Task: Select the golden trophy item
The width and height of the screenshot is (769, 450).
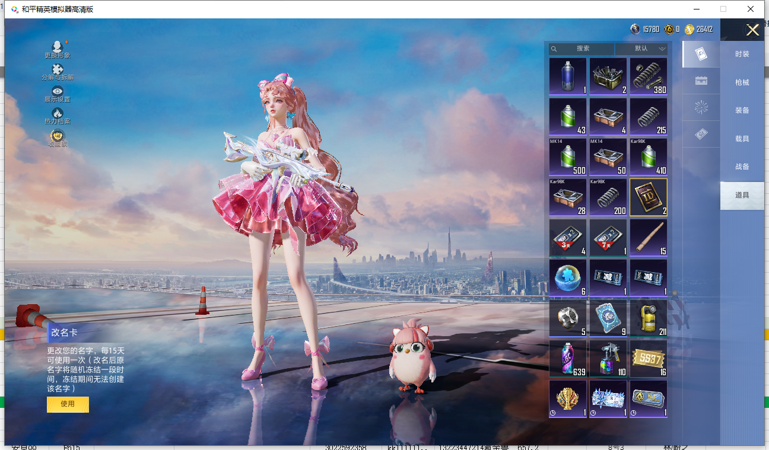Action: [568, 399]
